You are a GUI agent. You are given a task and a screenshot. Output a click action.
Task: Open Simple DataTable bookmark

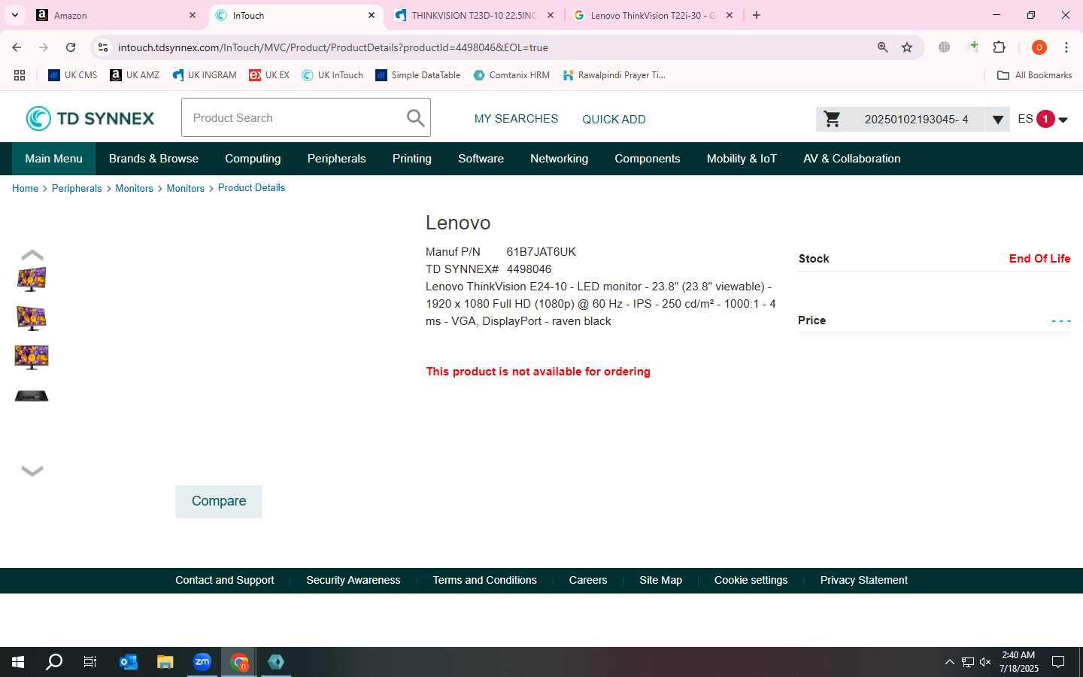(x=418, y=75)
